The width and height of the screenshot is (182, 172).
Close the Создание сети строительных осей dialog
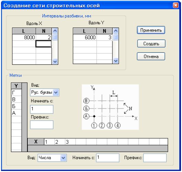(x=175, y=5)
